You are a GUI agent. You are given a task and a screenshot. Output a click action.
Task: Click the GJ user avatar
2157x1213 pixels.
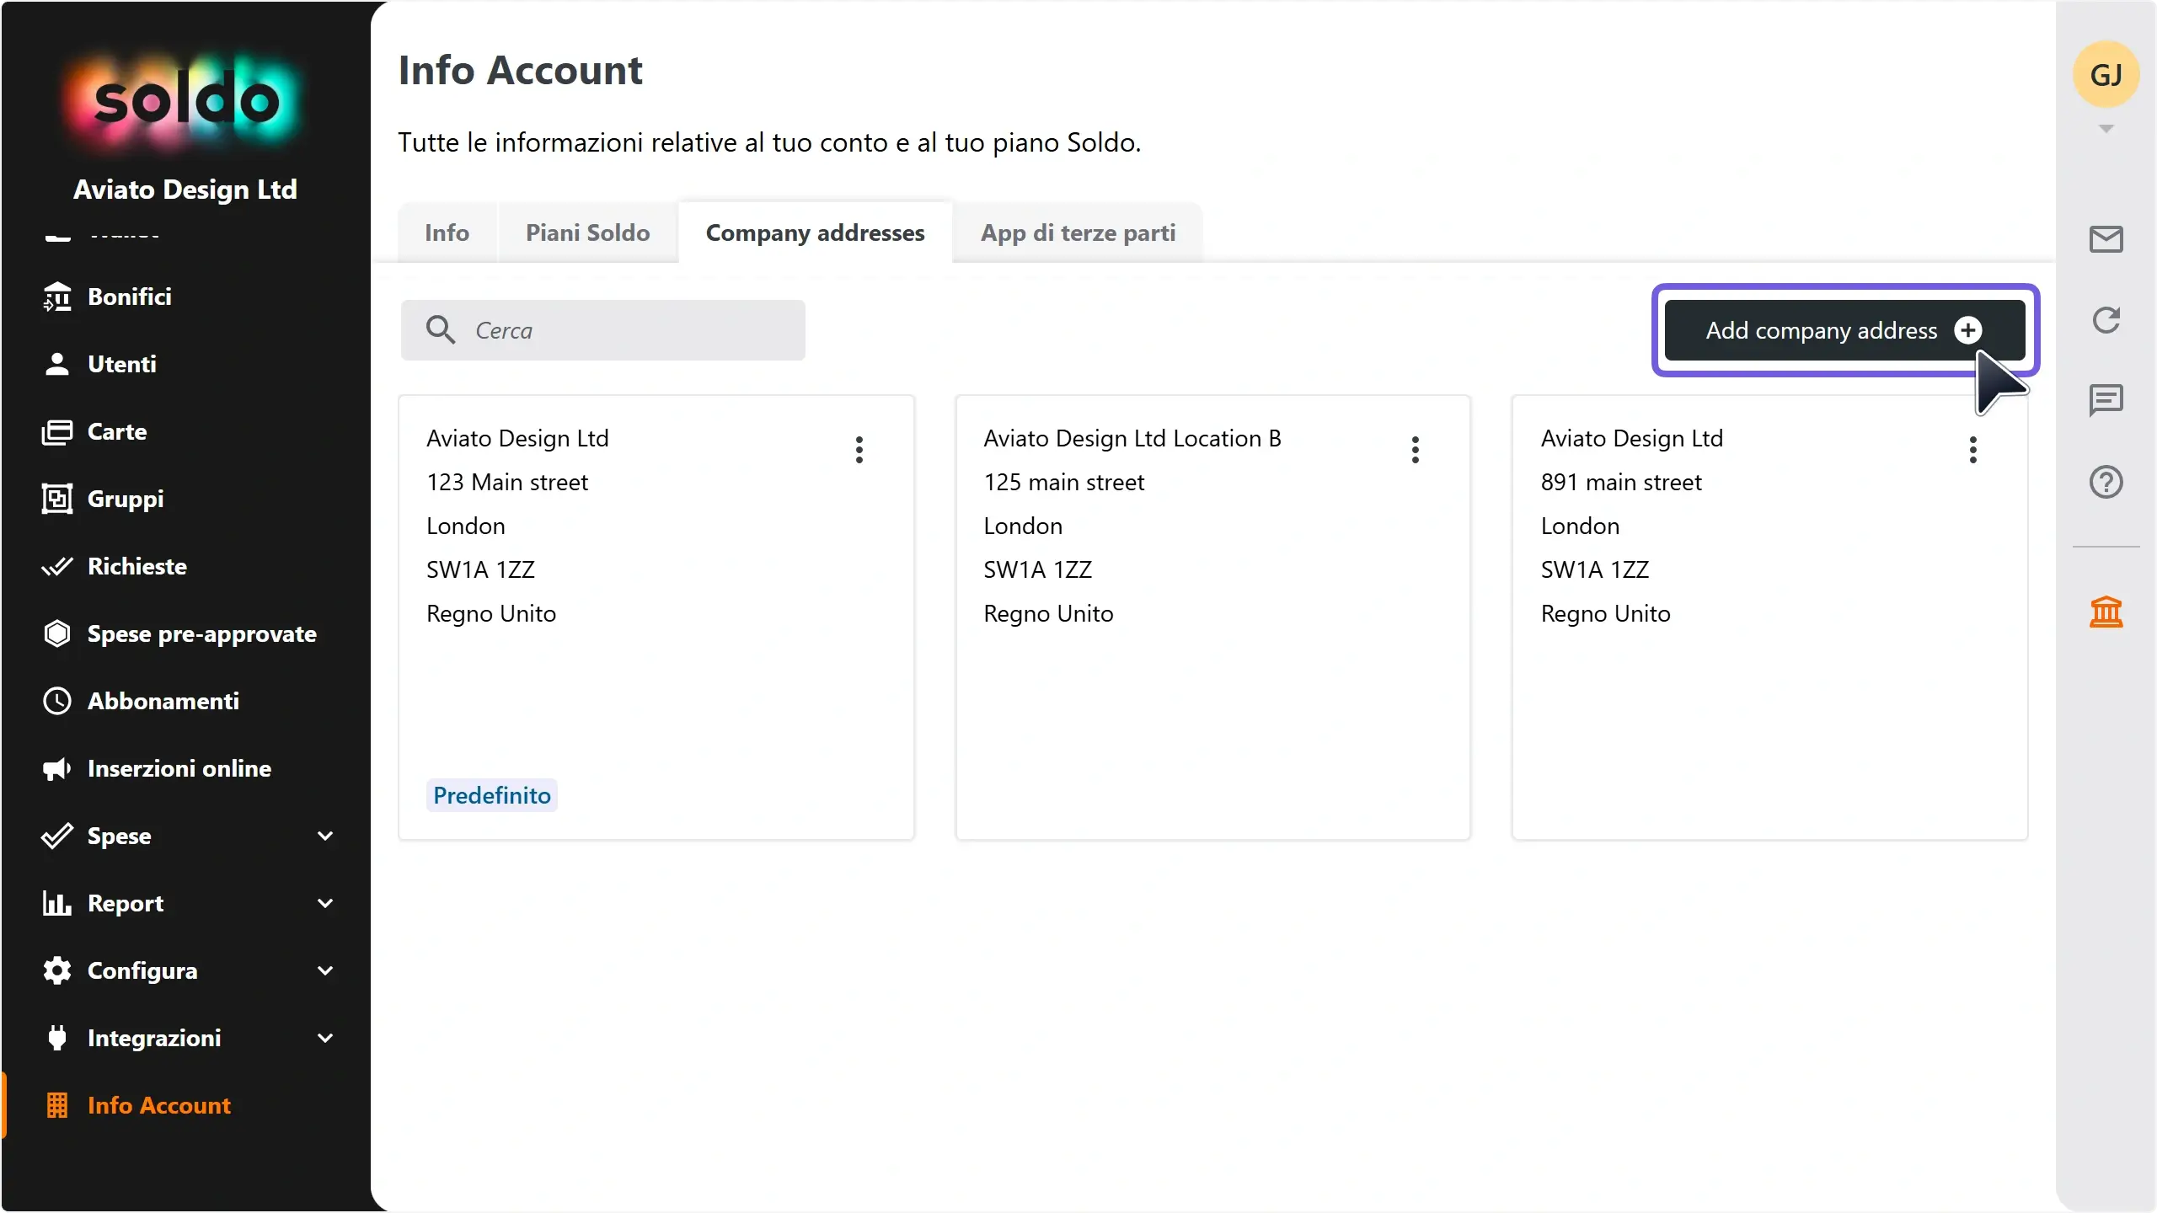point(2106,75)
